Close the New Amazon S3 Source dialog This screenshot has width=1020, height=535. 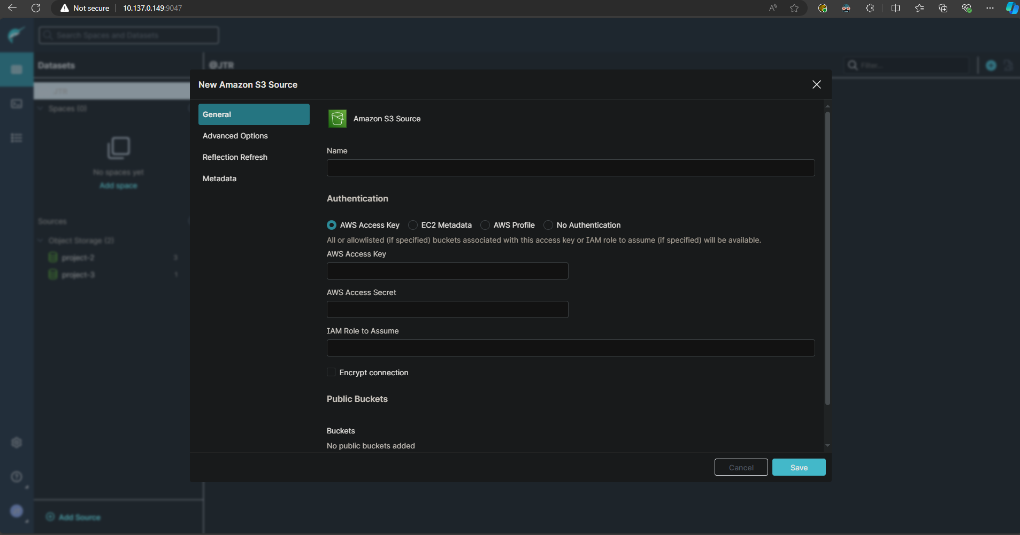(817, 84)
